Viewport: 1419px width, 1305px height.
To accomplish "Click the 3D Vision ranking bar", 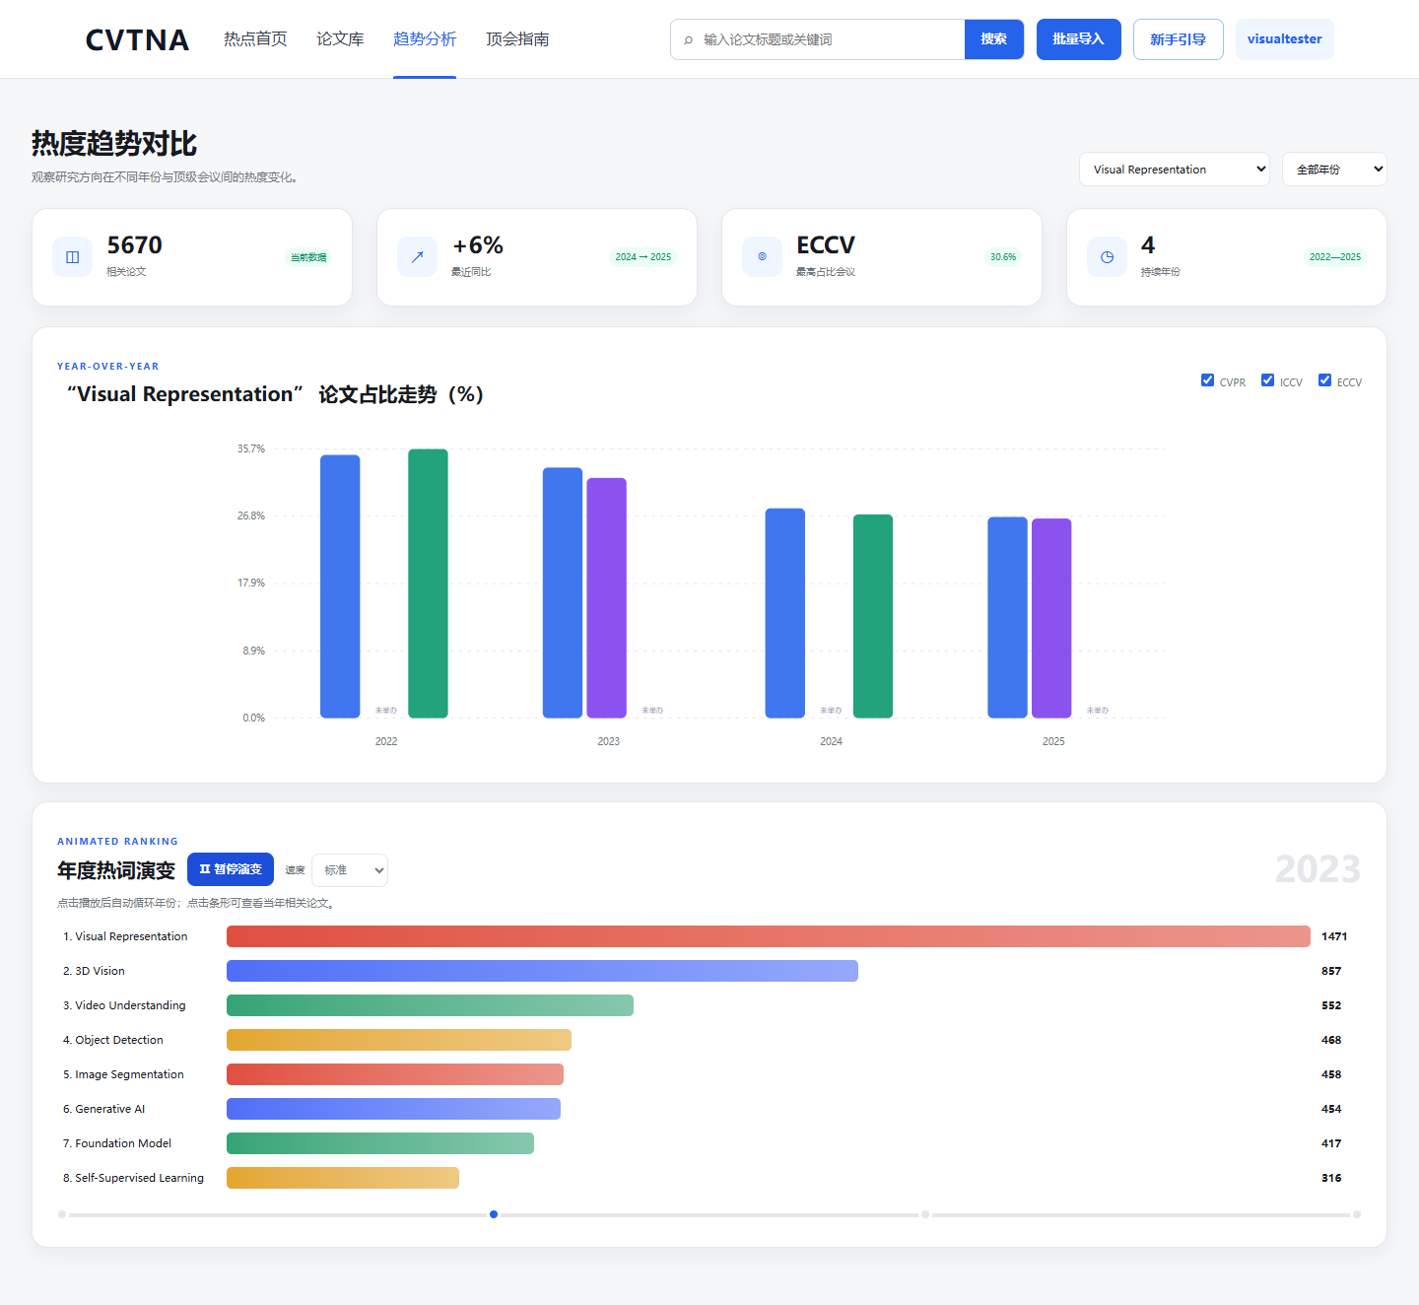I will coord(542,971).
